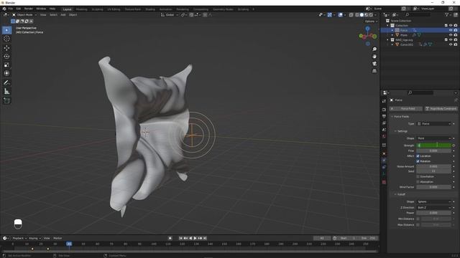The width and height of the screenshot is (460, 258).
Task: Select the Scale tool
Action: coord(6,65)
